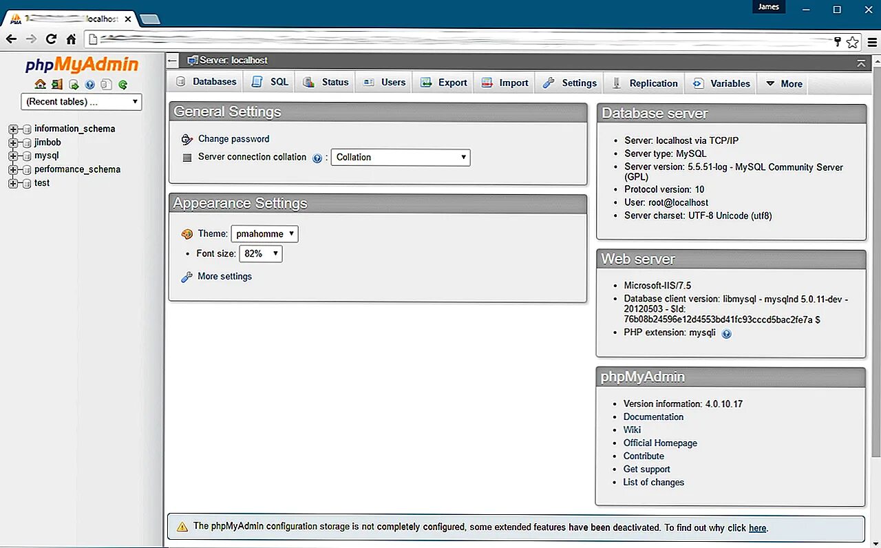Click the key icon beside Change password
Screen dimensions: 881x548
tap(187, 139)
